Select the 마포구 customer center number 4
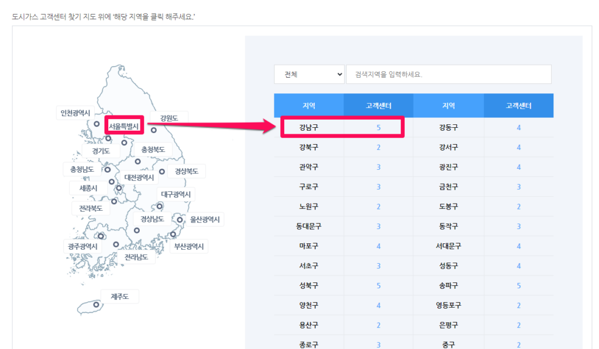 click(378, 246)
